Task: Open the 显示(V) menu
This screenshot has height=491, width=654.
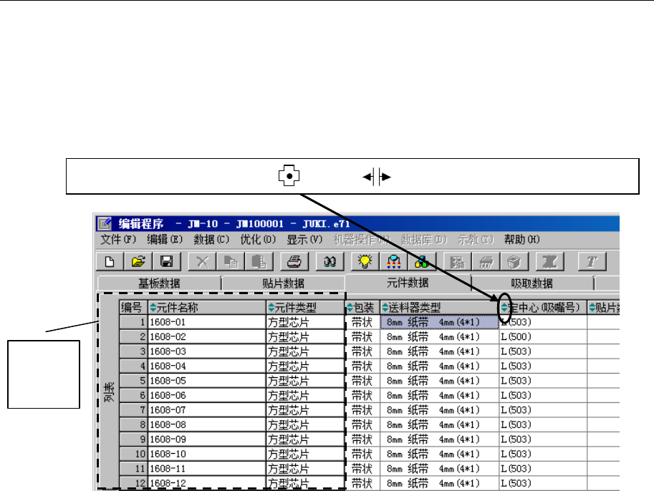Action: point(304,240)
